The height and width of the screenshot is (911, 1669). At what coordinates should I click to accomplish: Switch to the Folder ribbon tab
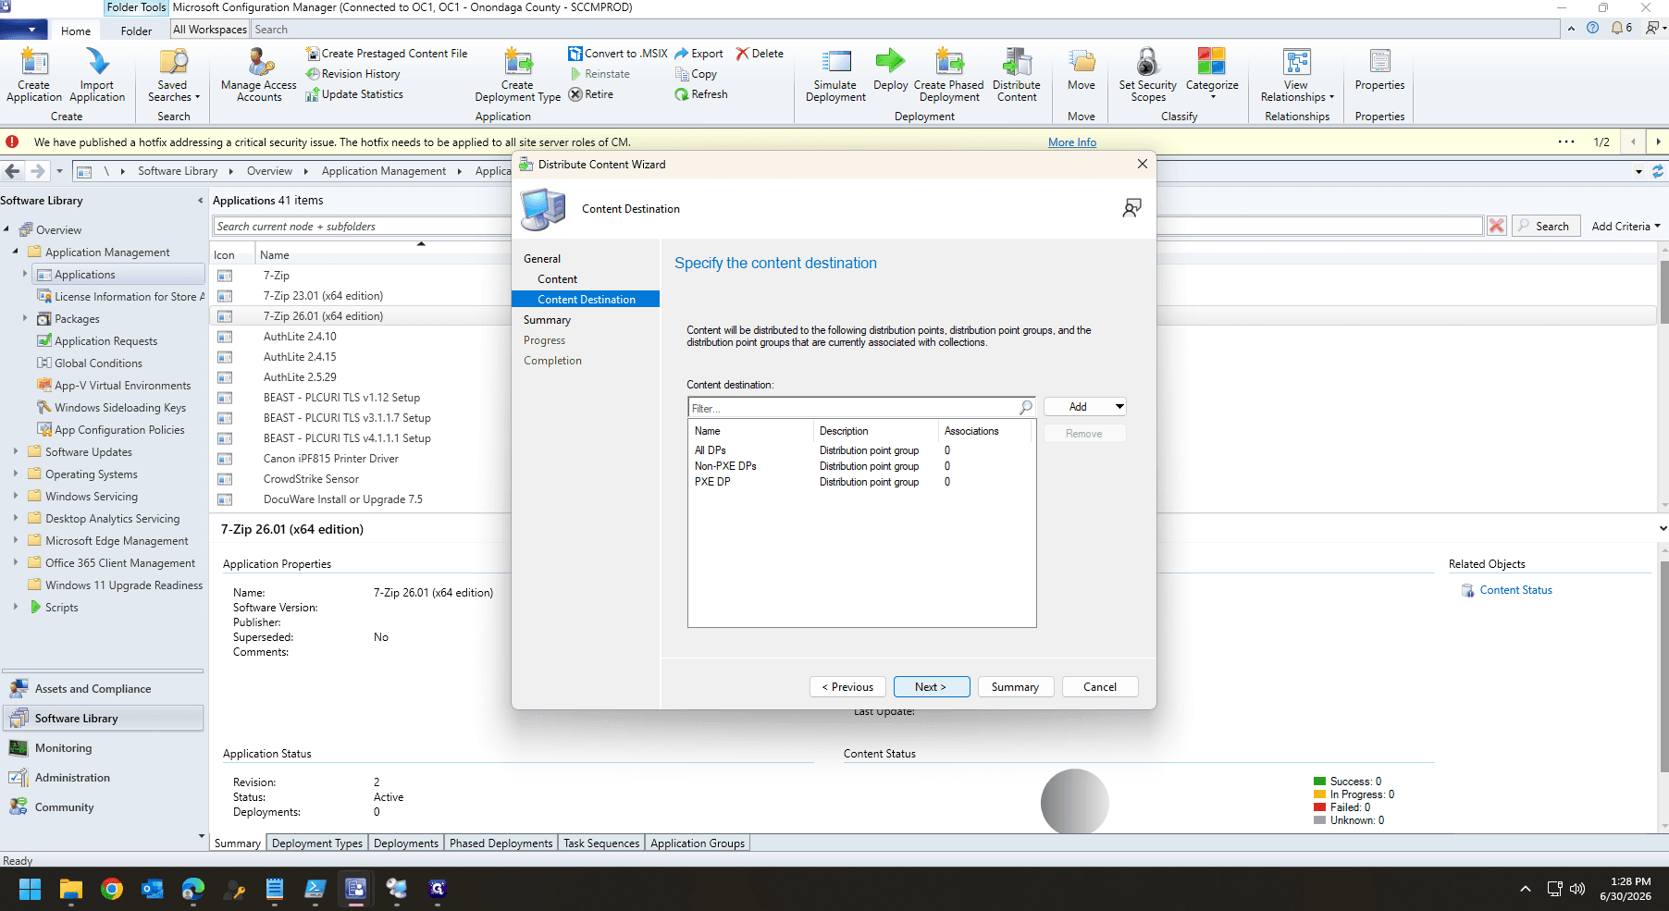(x=136, y=31)
